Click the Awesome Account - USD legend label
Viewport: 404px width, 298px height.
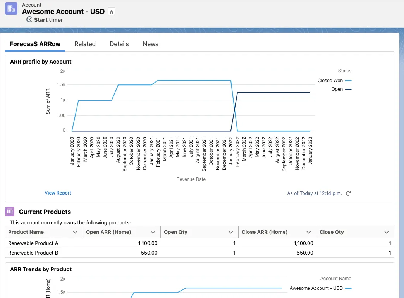pos(316,288)
